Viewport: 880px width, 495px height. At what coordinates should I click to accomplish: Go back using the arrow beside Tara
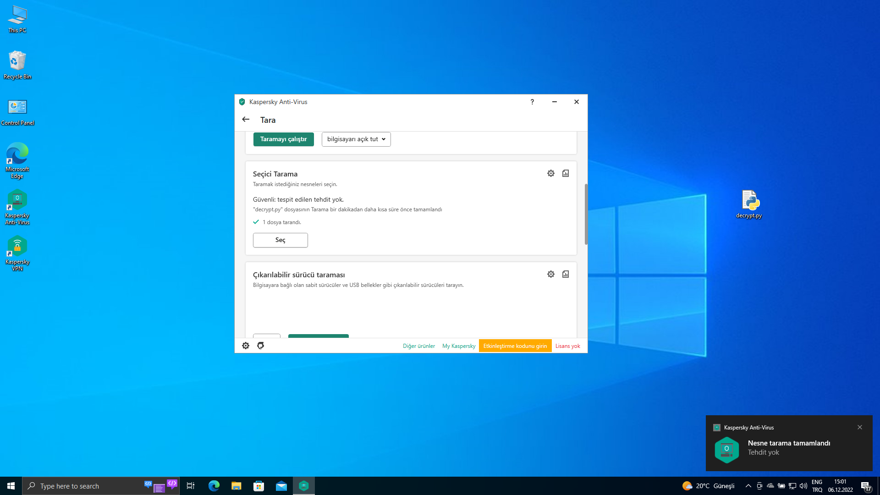(246, 120)
